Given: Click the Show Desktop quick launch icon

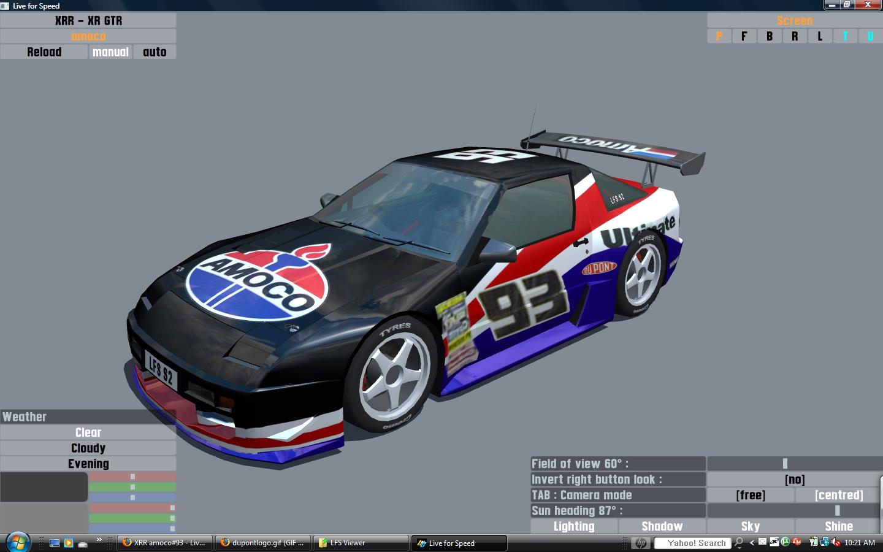Looking at the screenshot, I should click(55, 543).
